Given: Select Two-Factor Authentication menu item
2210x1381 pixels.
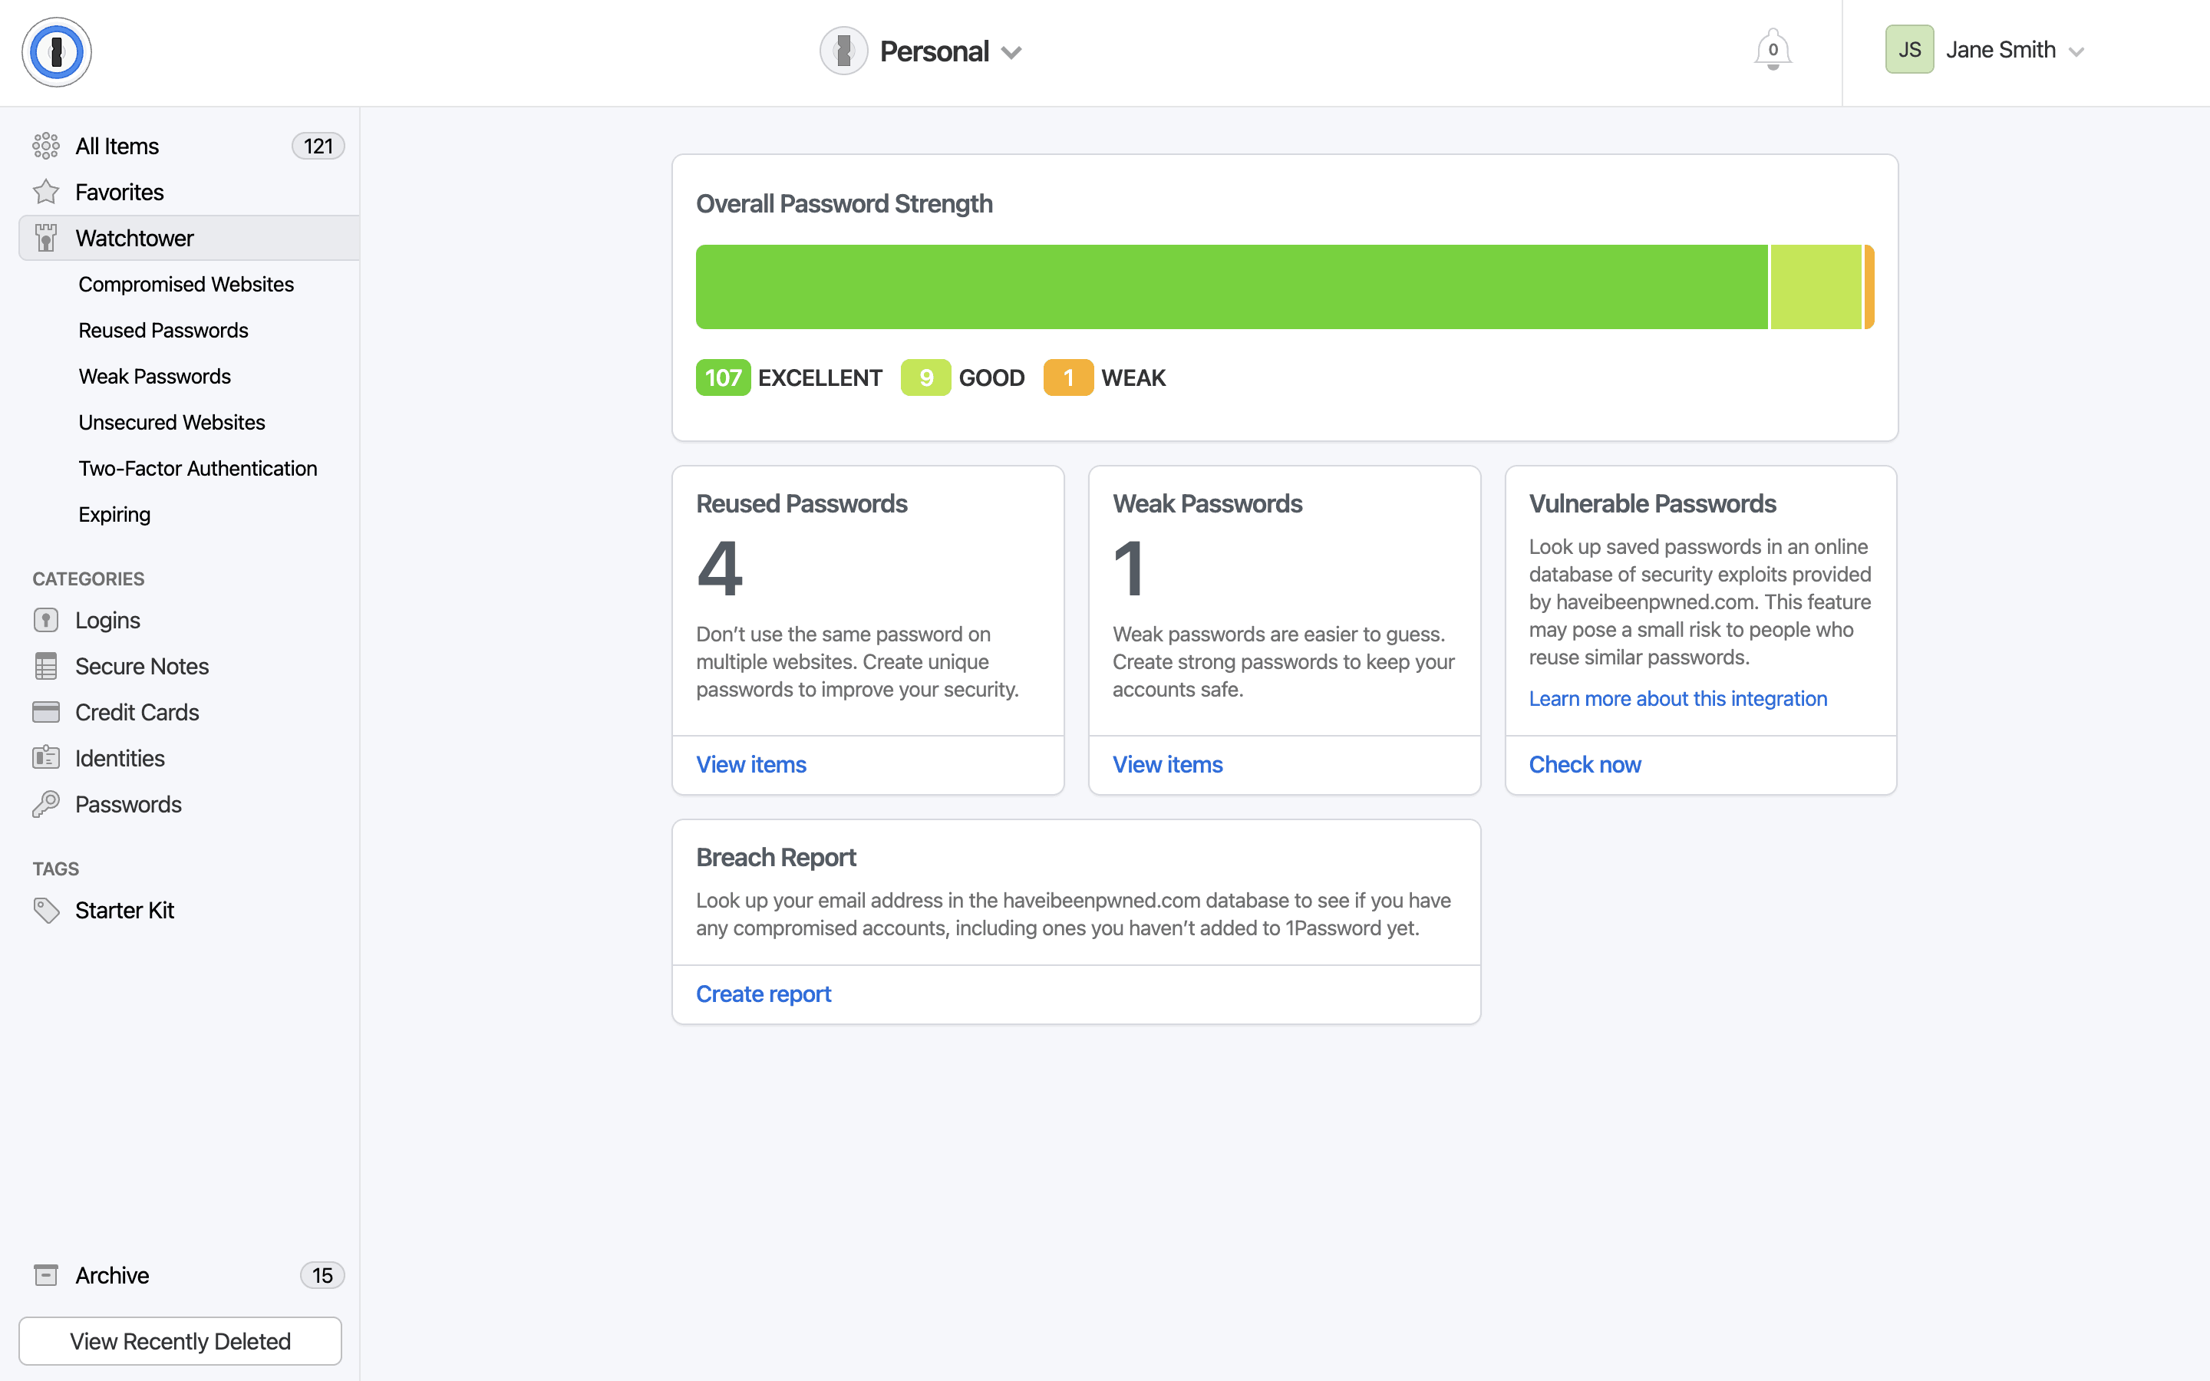Looking at the screenshot, I should click(x=197, y=468).
